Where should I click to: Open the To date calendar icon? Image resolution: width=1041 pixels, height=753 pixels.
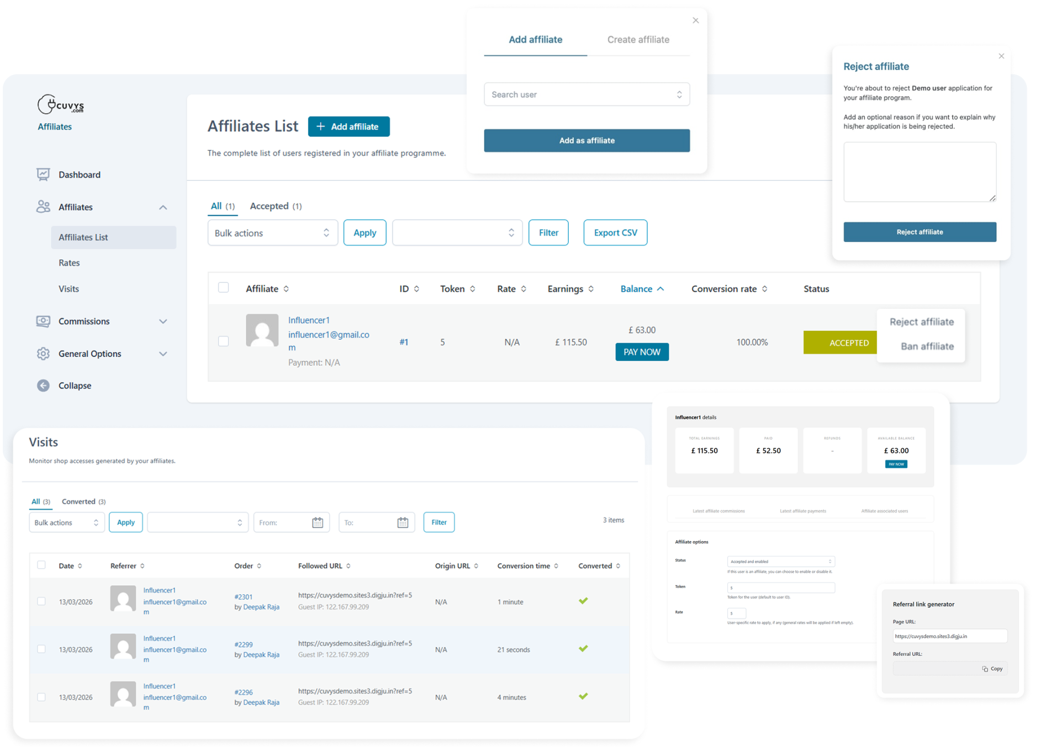(x=403, y=522)
